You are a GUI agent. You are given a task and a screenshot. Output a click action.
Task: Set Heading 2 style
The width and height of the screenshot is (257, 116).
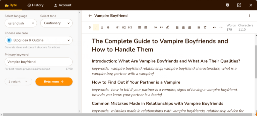[x=124, y=27]
